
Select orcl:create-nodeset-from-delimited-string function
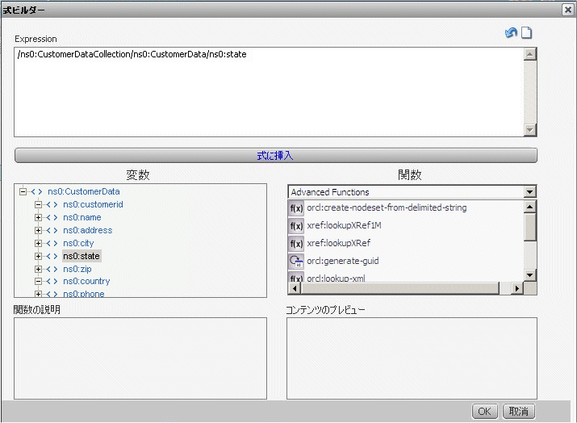387,207
